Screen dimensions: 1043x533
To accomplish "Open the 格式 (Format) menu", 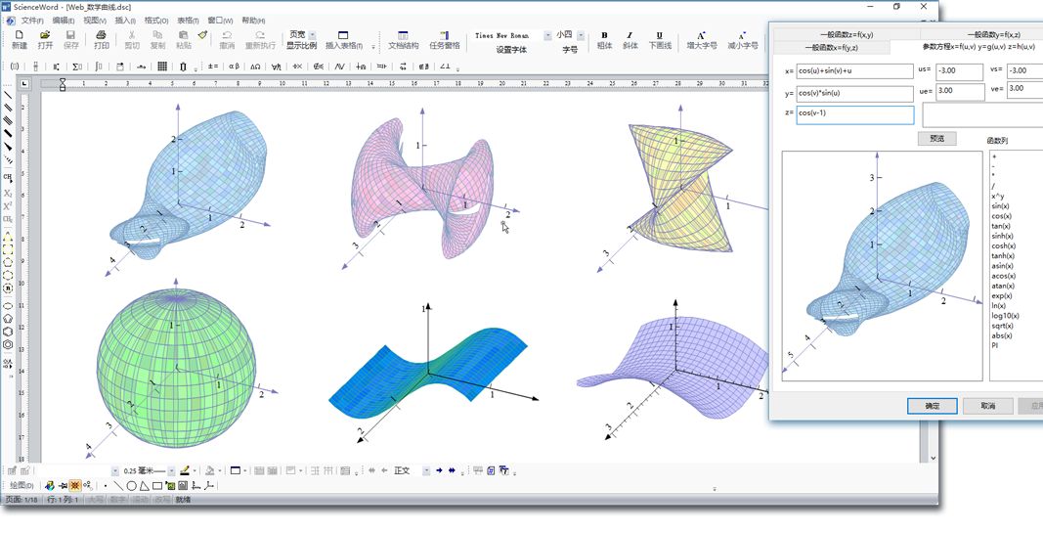I will tap(155, 21).
